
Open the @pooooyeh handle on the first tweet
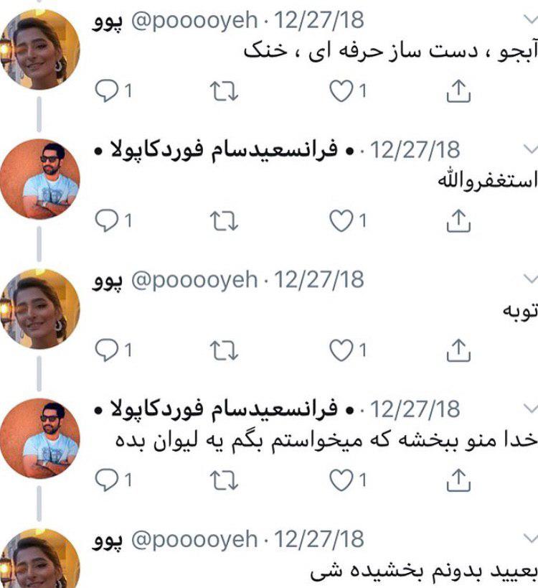coord(194,20)
